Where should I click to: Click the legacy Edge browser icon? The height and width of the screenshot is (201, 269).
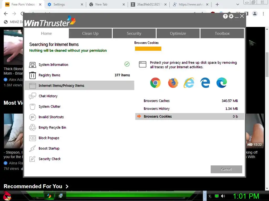tap(205, 83)
